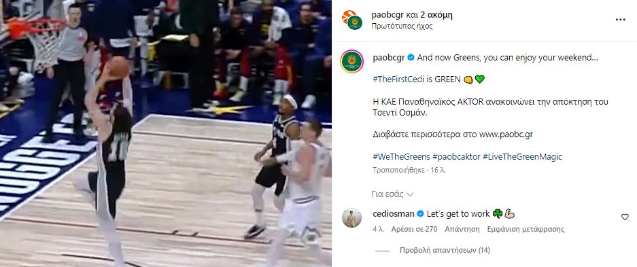Open the #TheFirstCedi hashtag
The width and height of the screenshot is (637, 267).
[399, 79]
